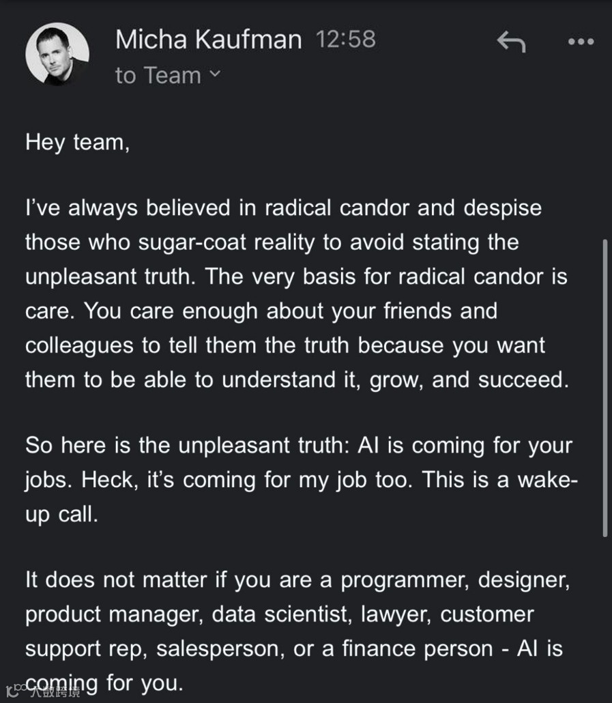The image size is (612, 703).
Task: Tap Micha Kaufman's profile photo
Action: [57, 55]
